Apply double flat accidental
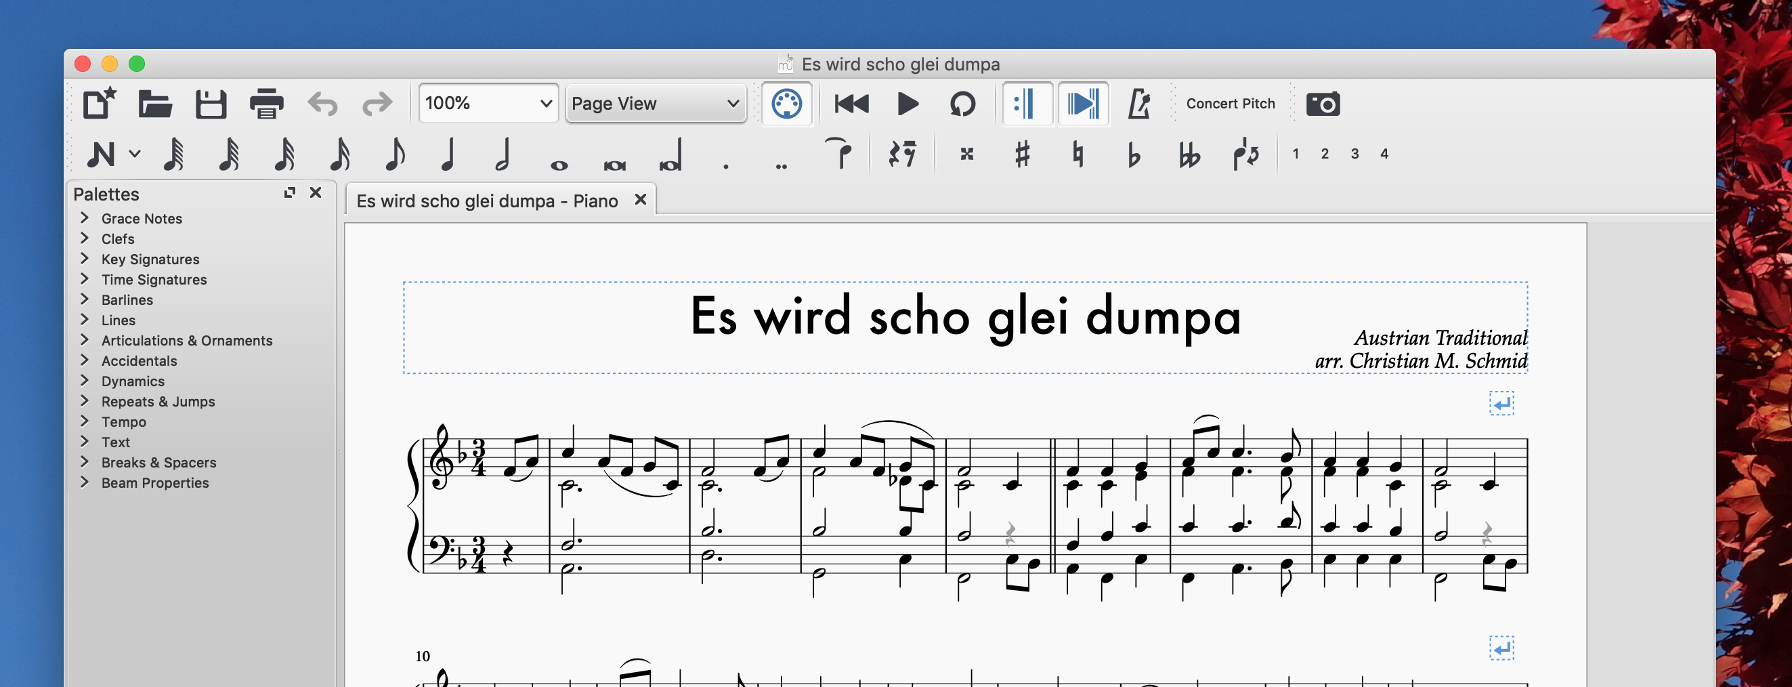 point(1189,154)
